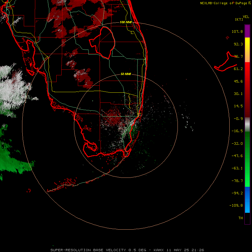Click the -109.8 velocity scale value
This screenshot has width=252, height=252.
pyautogui.click(x=236, y=206)
